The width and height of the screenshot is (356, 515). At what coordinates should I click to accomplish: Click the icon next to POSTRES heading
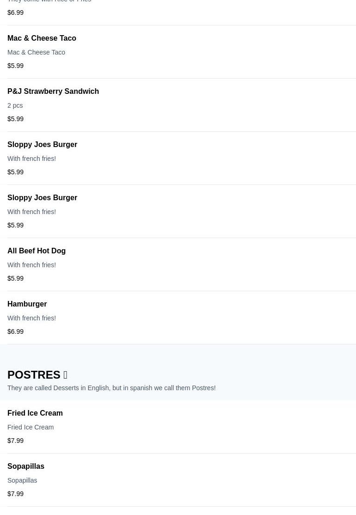pyautogui.click(x=65, y=375)
